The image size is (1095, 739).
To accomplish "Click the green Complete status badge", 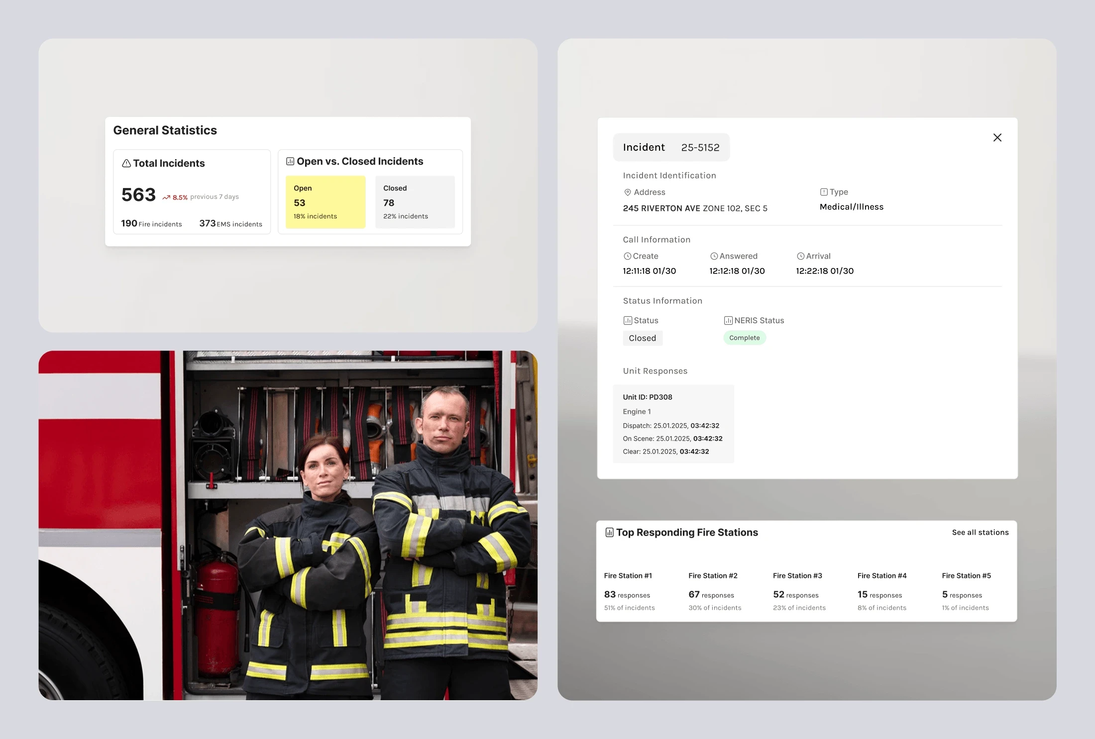I will (745, 338).
